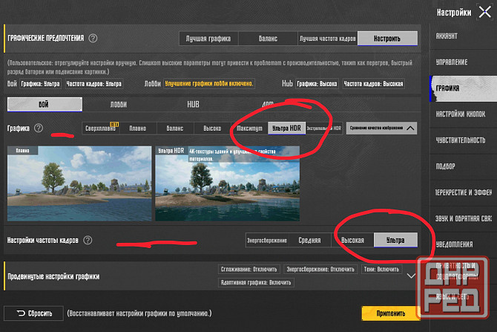Select the Ультра HDR graphics option

tap(286, 128)
